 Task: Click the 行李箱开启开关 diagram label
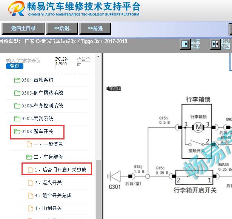pyautogui.click(x=195, y=190)
